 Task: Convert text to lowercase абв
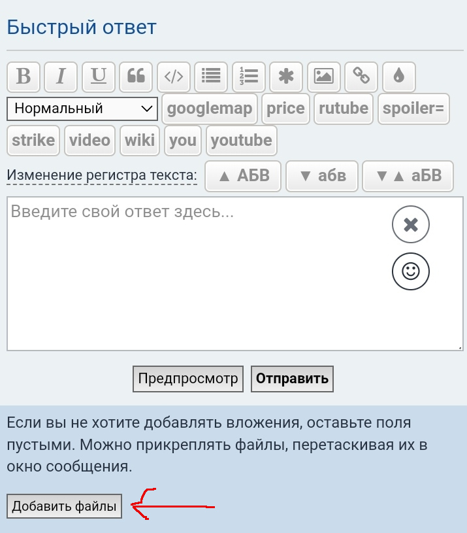coord(322,176)
